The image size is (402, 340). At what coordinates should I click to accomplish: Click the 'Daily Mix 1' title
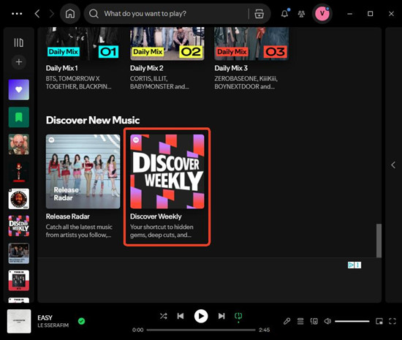(x=62, y=68)
